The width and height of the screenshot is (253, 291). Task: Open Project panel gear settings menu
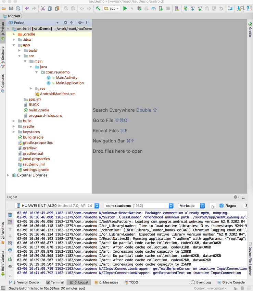[80, 23]
